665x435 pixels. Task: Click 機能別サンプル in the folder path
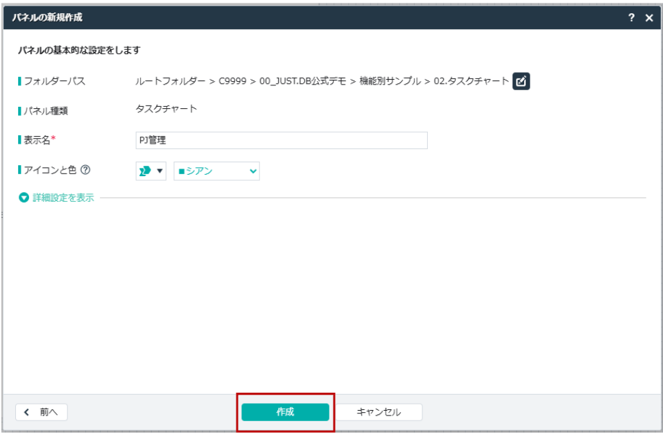tap(390, 81)
